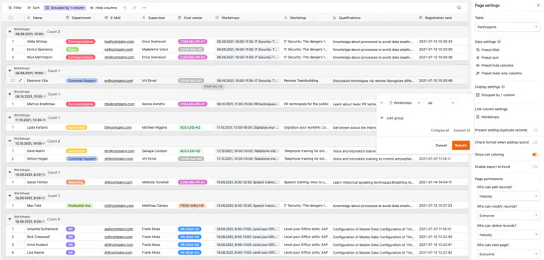
Task: Toggle Check format when adding record
Action: [x=535, y=142]
